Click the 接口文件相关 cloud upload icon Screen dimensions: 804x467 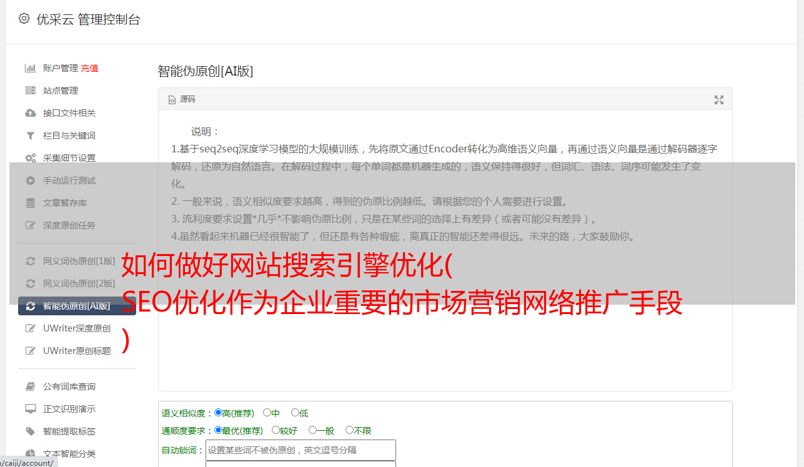(30, 113)
